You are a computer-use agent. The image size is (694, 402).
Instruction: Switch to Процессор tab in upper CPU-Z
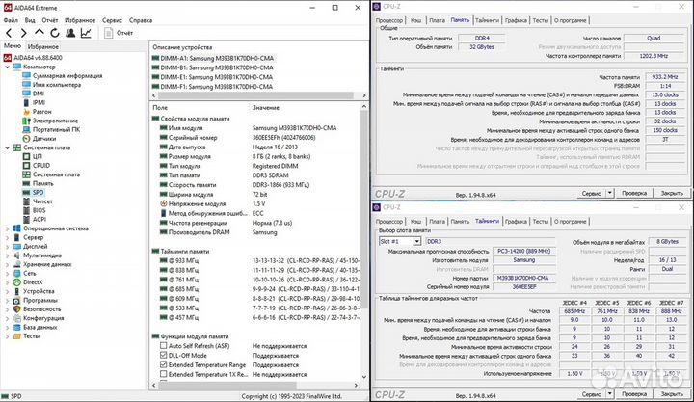pyautogui.click(x=389, y=20)
